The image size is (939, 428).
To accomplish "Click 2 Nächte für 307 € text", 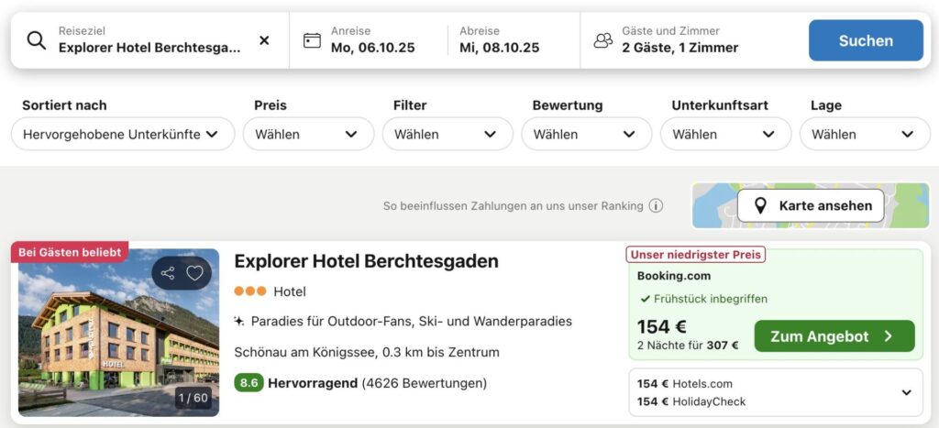I will pyautogui.click(x=688, y=346).
